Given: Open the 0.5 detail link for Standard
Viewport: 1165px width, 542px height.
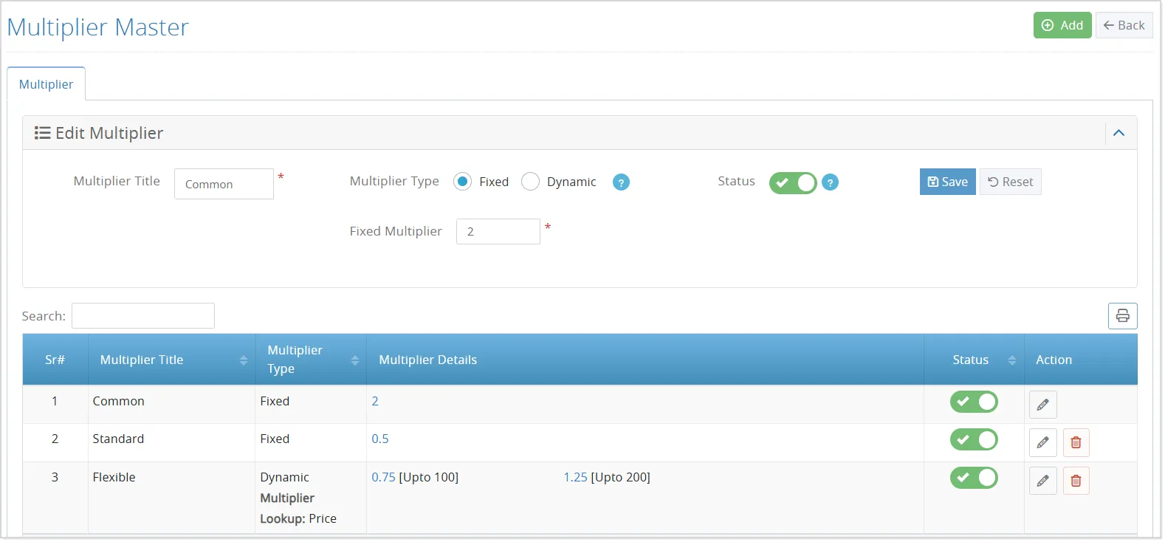Looking at the screenshot, I should tap(380, 439).
